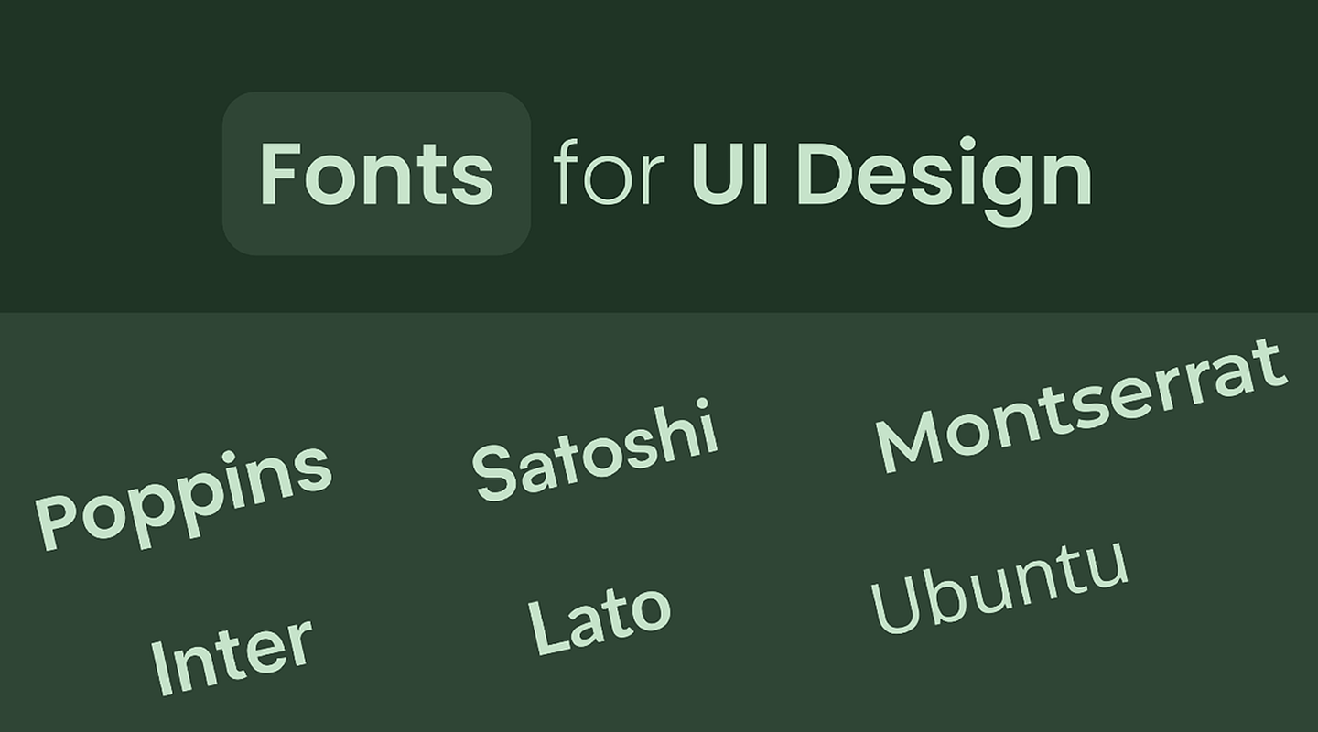Image resolution: width=1318 pixels, height=732 pixels.
Task: Pick the Inter font label
Action: point(231,655)
